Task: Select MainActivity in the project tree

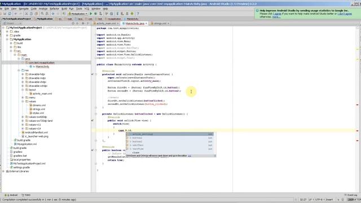Action: coord(42,67)
